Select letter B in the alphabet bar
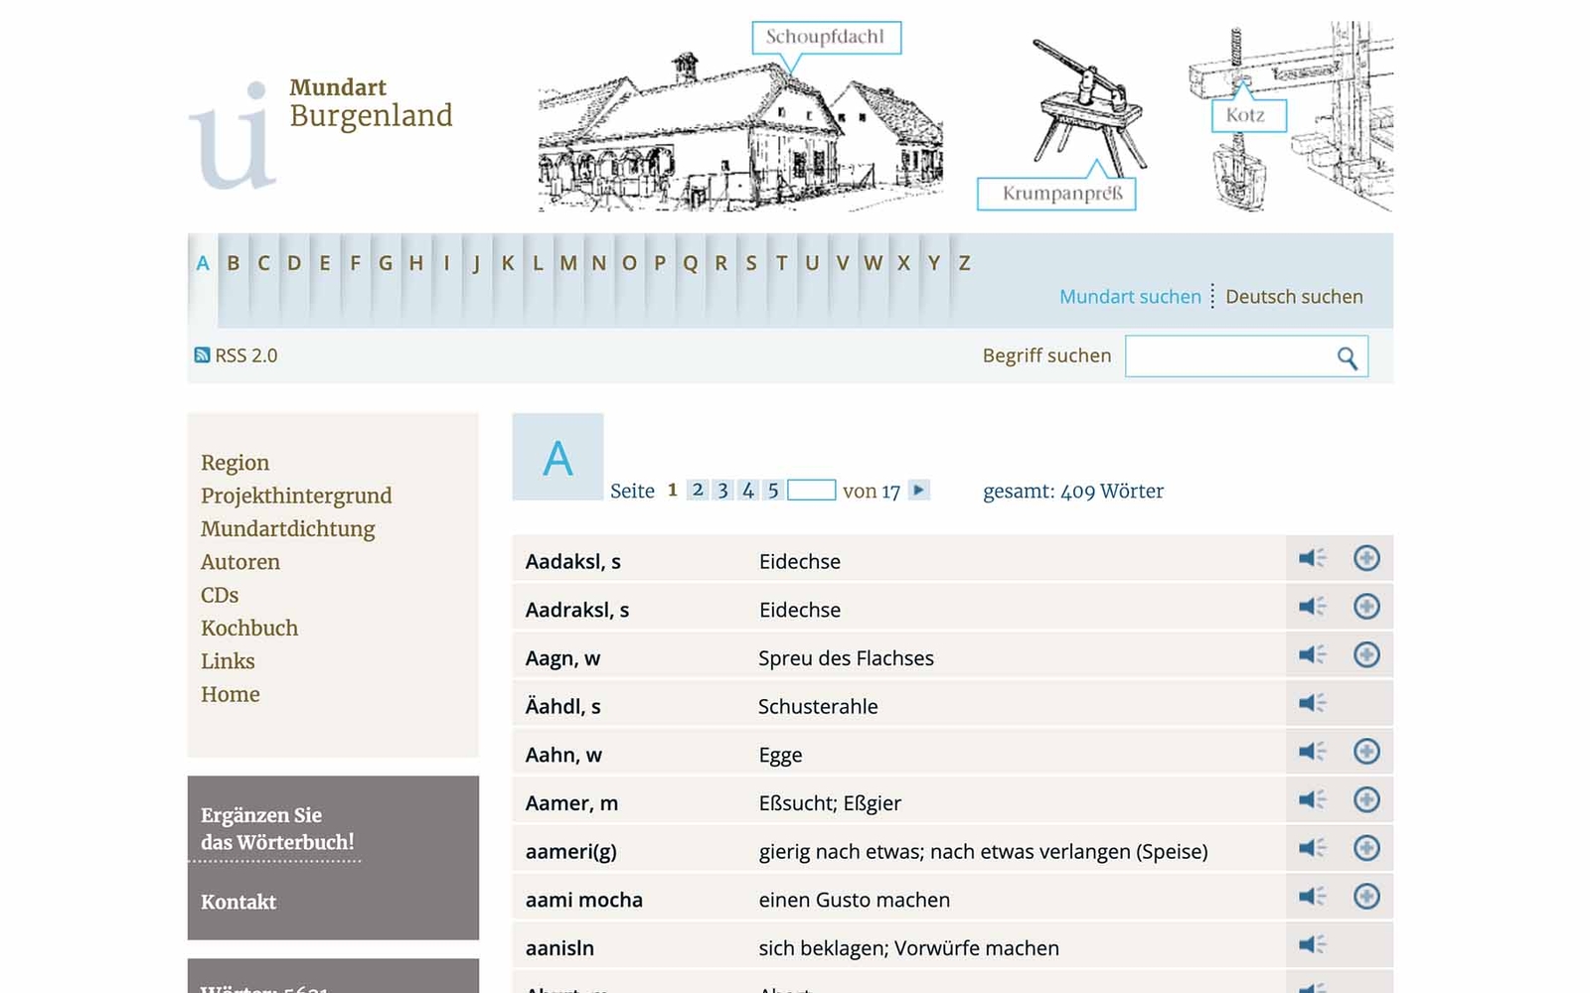 click(x=234, y=263)
